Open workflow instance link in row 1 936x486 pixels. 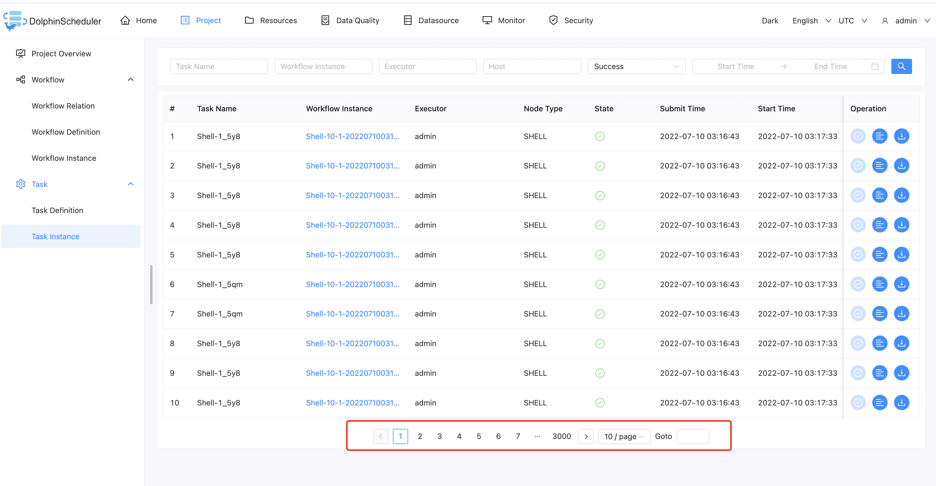click(353, 136)
